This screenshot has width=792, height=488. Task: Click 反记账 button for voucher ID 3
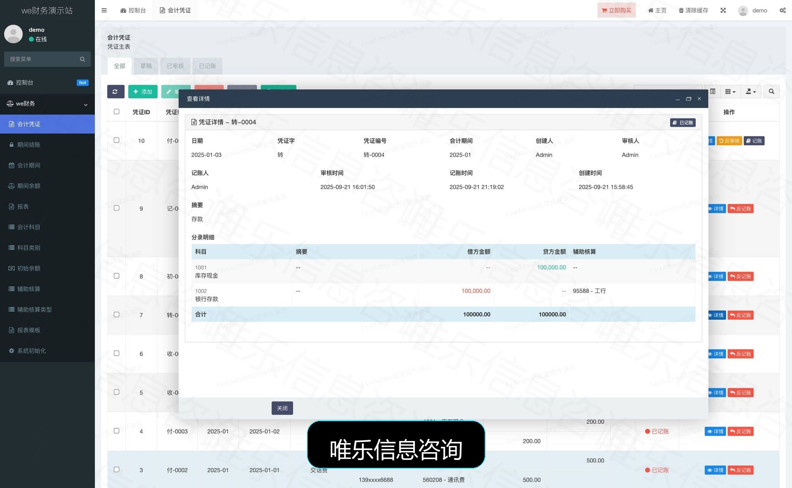pyautogui.click(x=740, y=470)
